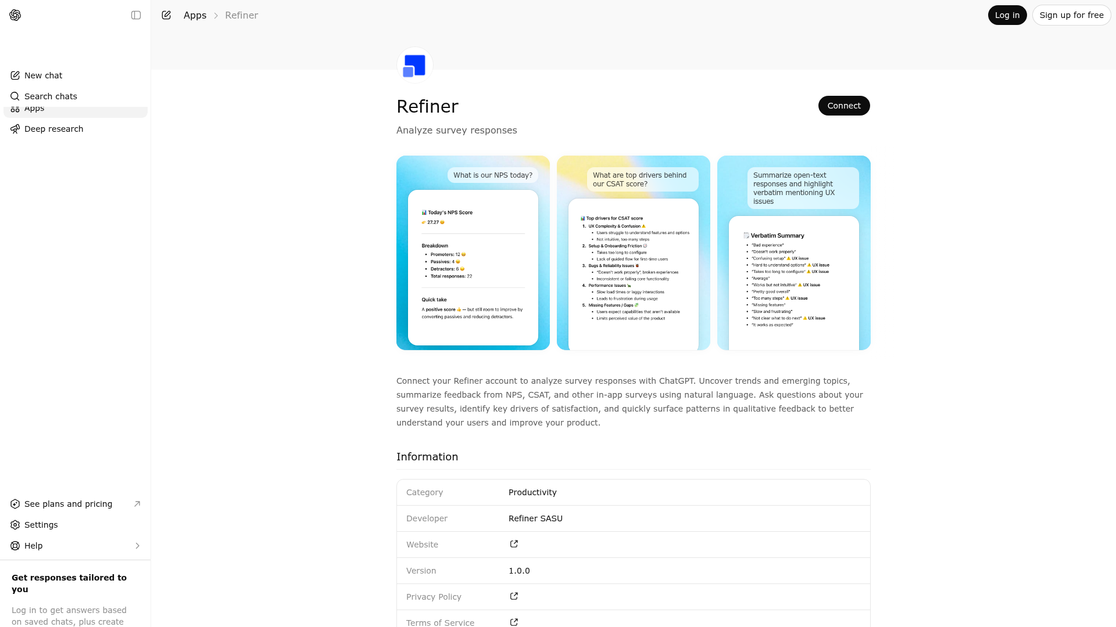Open Search chats in the sidebar
The width and height of the screenshot is (1116, 627).
(x=76, y=96)
